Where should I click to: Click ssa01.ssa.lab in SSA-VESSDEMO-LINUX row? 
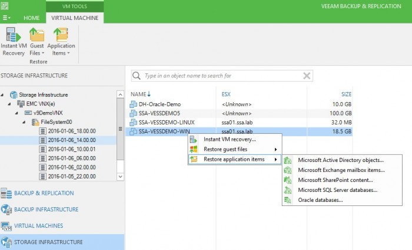(x=237, y=123)
